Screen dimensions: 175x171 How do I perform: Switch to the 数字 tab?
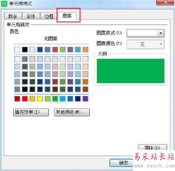point(13,16)
